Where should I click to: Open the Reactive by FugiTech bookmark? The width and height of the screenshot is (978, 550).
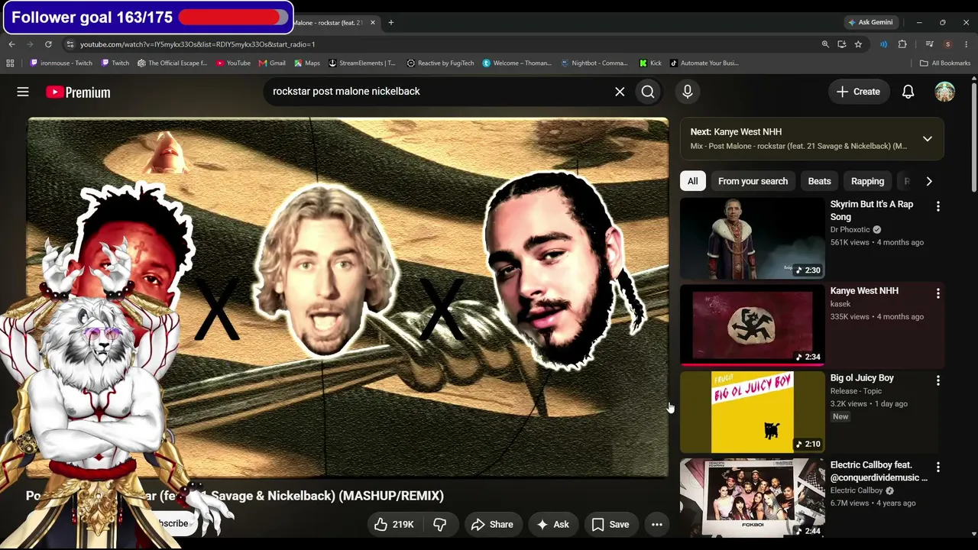coord(441,63)
